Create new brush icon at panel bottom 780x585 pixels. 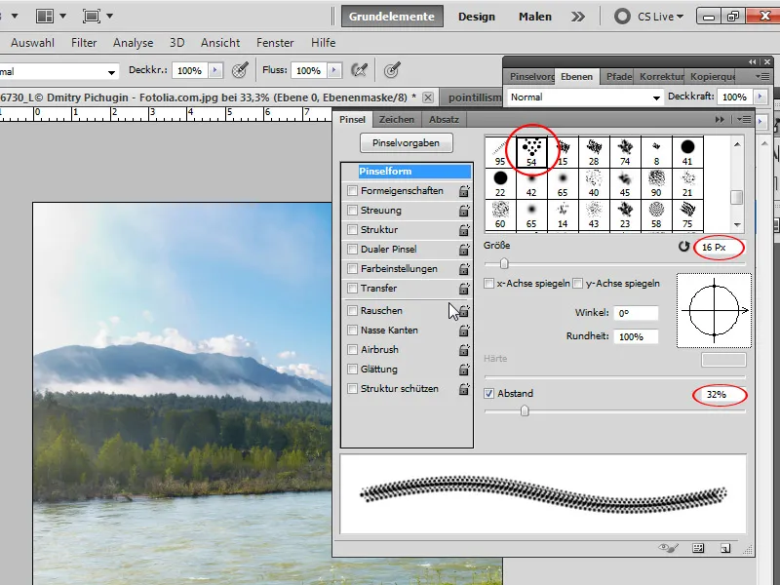[725, 548]
